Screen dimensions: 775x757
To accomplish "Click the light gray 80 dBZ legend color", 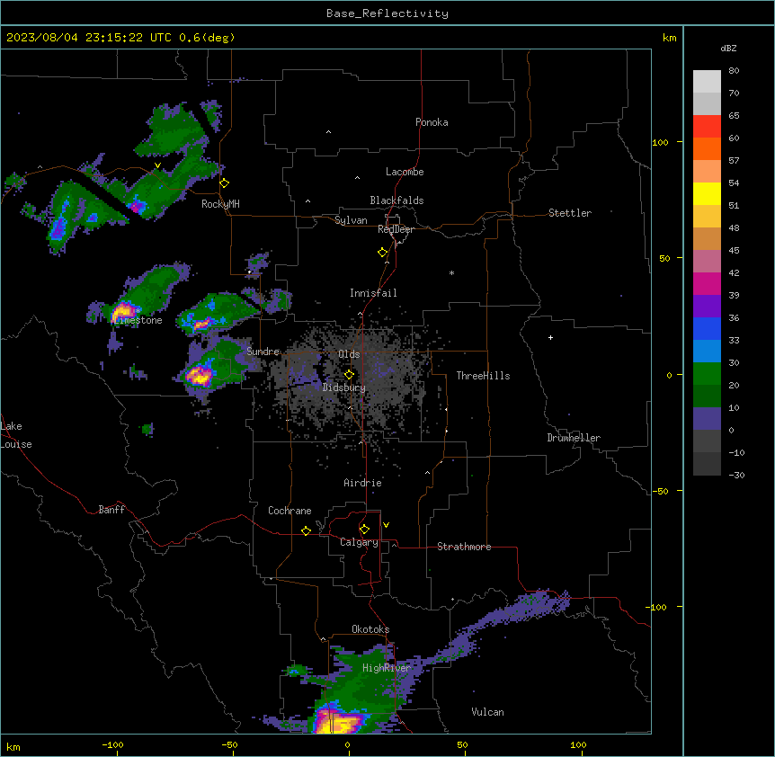I will [707, 81].
